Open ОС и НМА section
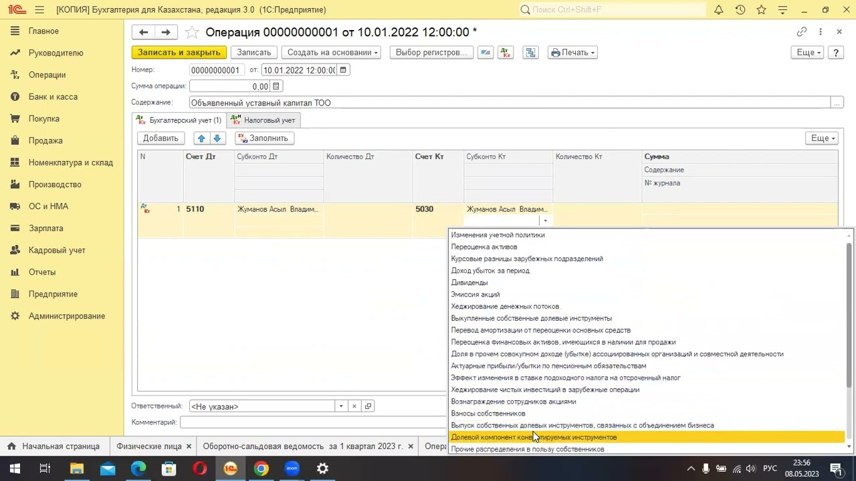The image size is (856, 481). [x=48, y=206]
